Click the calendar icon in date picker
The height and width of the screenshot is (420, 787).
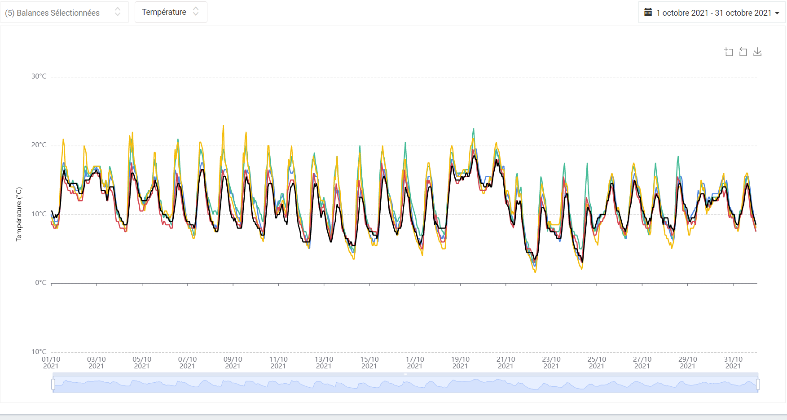[648, 13]
